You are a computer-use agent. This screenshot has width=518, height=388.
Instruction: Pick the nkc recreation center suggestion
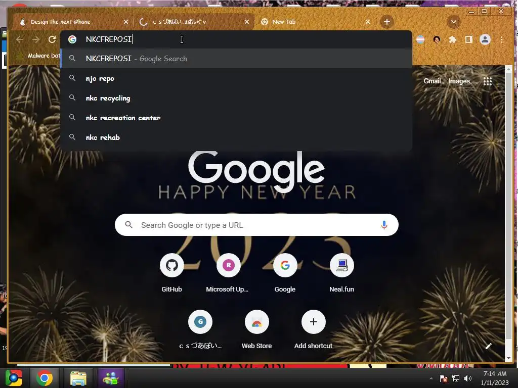(236, 117)
